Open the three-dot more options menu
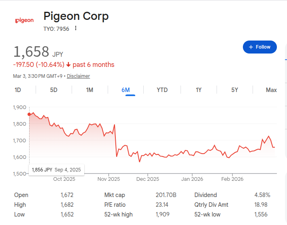Image resolution: width=287 pixels, height=225 pixels. (x=76, y=28)
